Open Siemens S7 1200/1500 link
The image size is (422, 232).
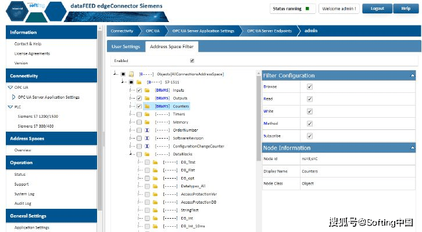38,116
